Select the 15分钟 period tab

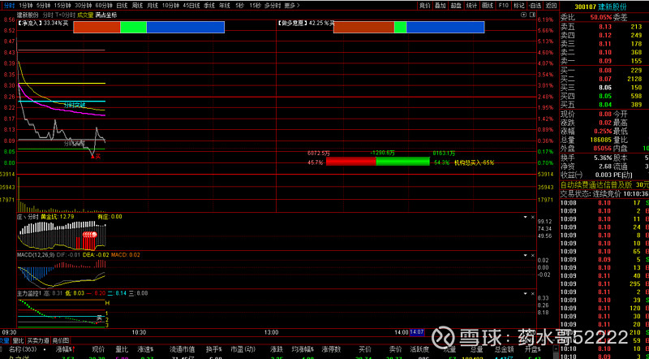pos(62,6)
